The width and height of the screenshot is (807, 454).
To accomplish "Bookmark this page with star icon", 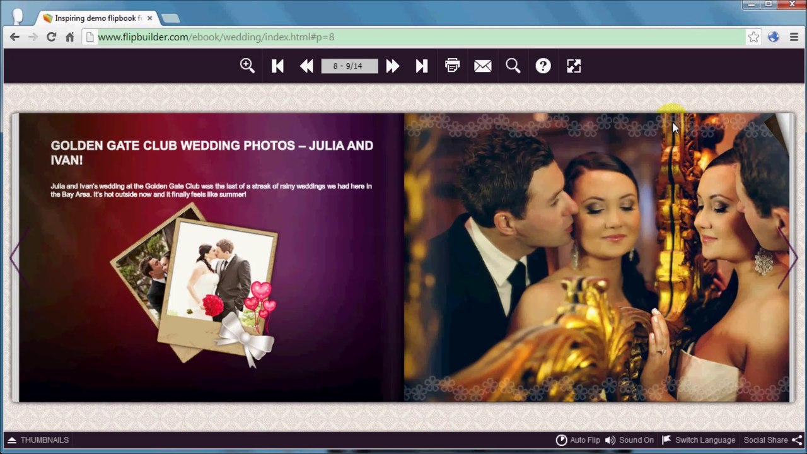I will click(x=753, y=37).
